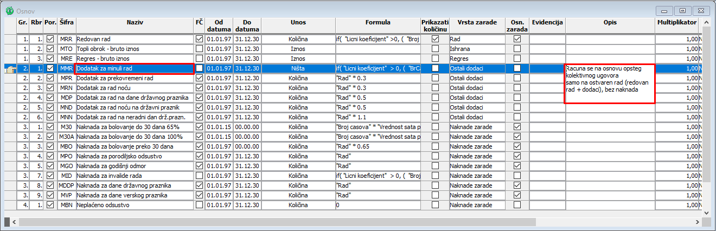Select the Neplaćeno odsustvo name cell
This screenshot has height=231, width=716.
135,205
